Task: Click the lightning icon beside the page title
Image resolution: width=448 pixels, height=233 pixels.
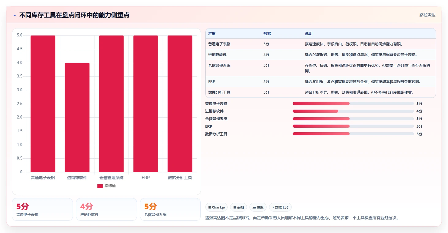Action: [x=14, y=15]
